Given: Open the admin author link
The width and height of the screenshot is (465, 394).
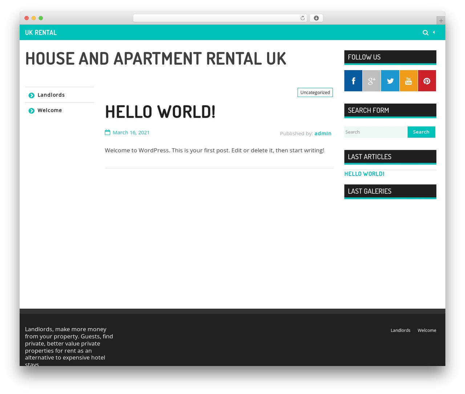Looking at the screenshot, I should pyautogui.click(x=323, y=133).
